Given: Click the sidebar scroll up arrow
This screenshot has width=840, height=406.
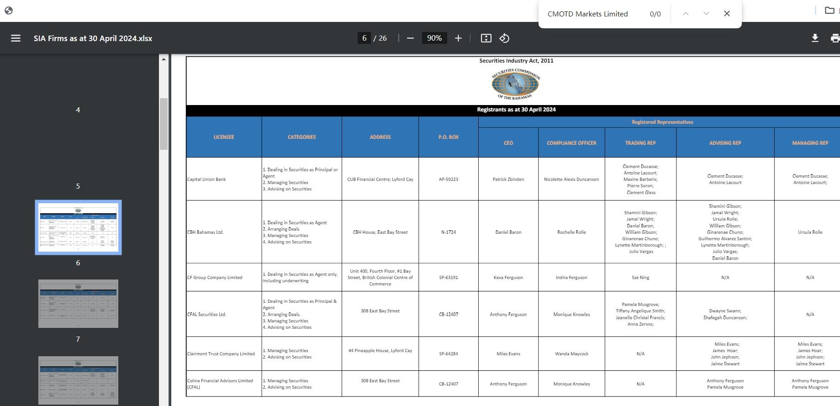Looking at the screenshot, I should 164,59.
